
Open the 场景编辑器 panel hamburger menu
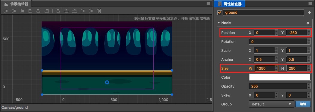click(208, 3)
